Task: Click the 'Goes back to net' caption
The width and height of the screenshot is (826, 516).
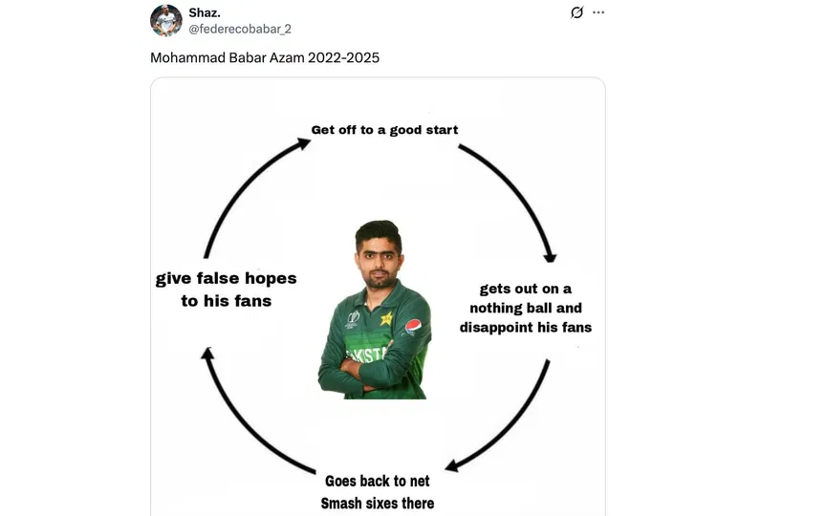Action: coord(378,481)
